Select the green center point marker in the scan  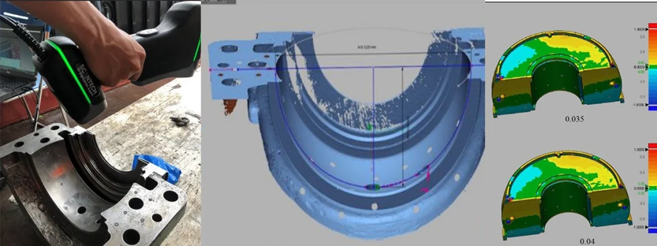point(369,126)
